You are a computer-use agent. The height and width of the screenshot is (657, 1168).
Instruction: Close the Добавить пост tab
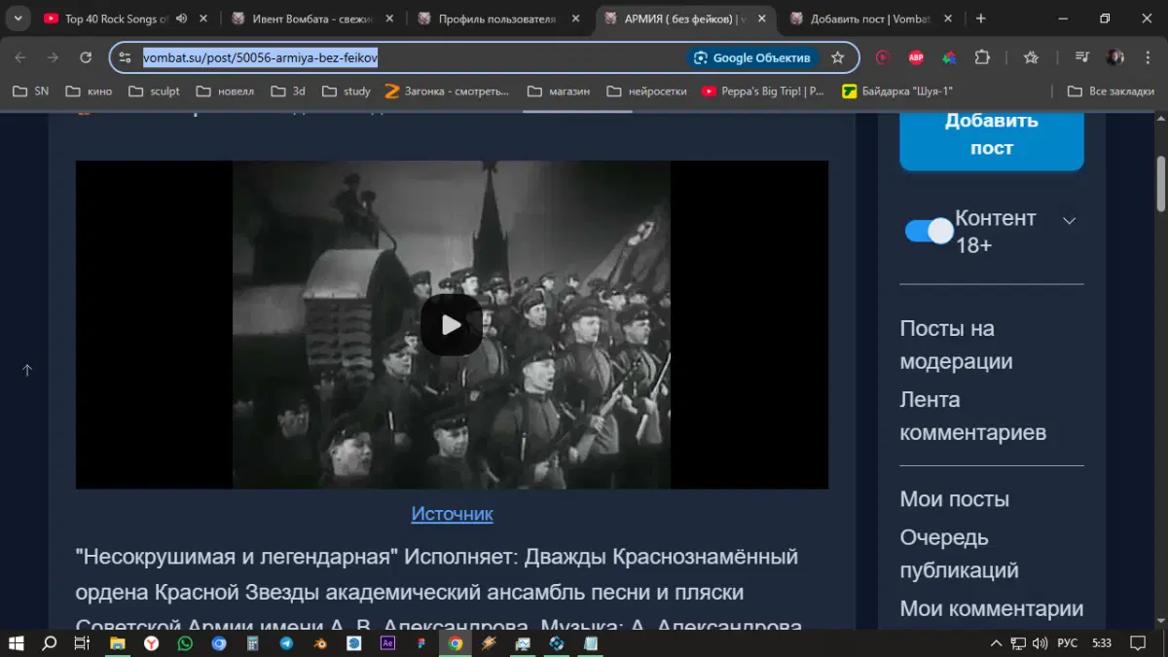pos(947,18)
